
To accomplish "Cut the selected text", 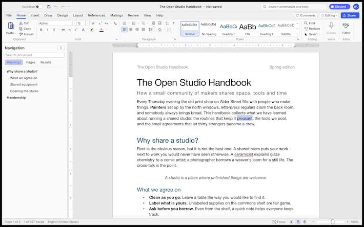I will (x=24, y=23).
